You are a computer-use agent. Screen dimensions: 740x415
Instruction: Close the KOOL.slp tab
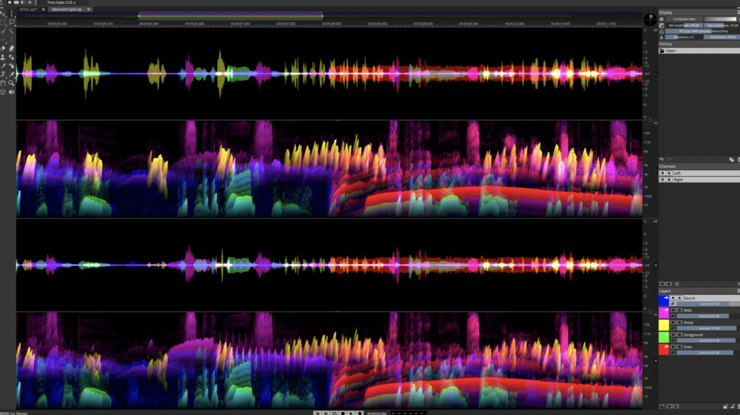pos(43,9)
